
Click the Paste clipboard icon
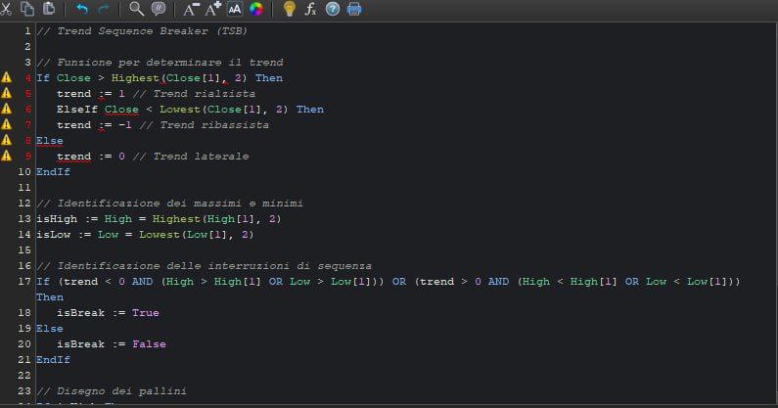pyautogui.click(x=49, y=10)
